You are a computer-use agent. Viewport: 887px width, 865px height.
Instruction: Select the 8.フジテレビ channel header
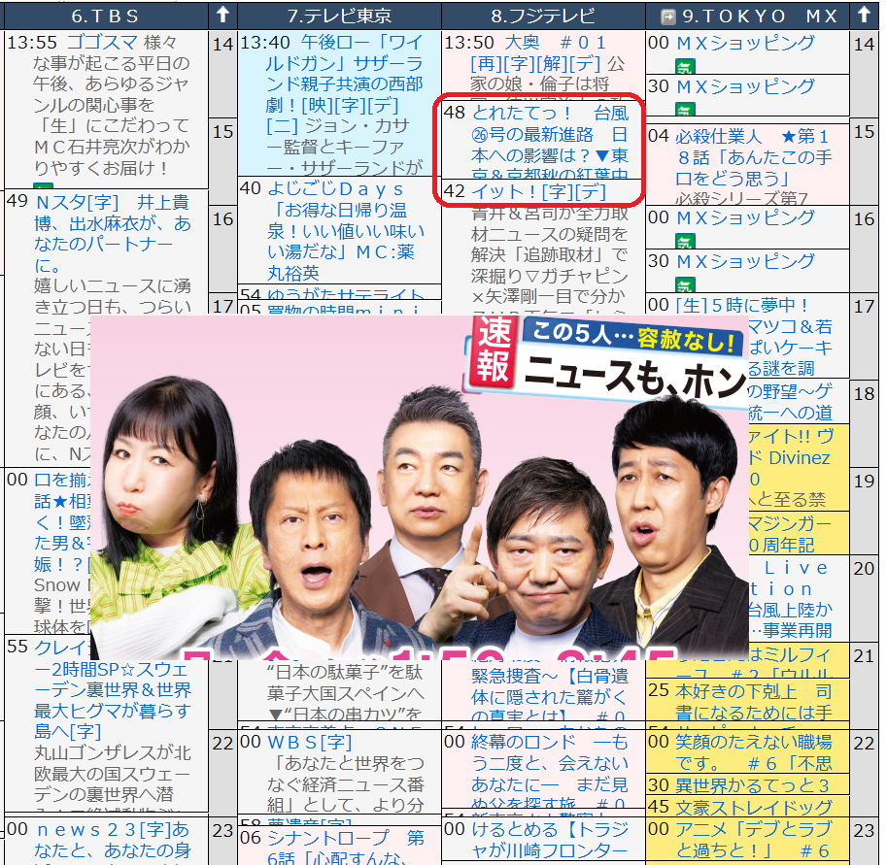543,16
